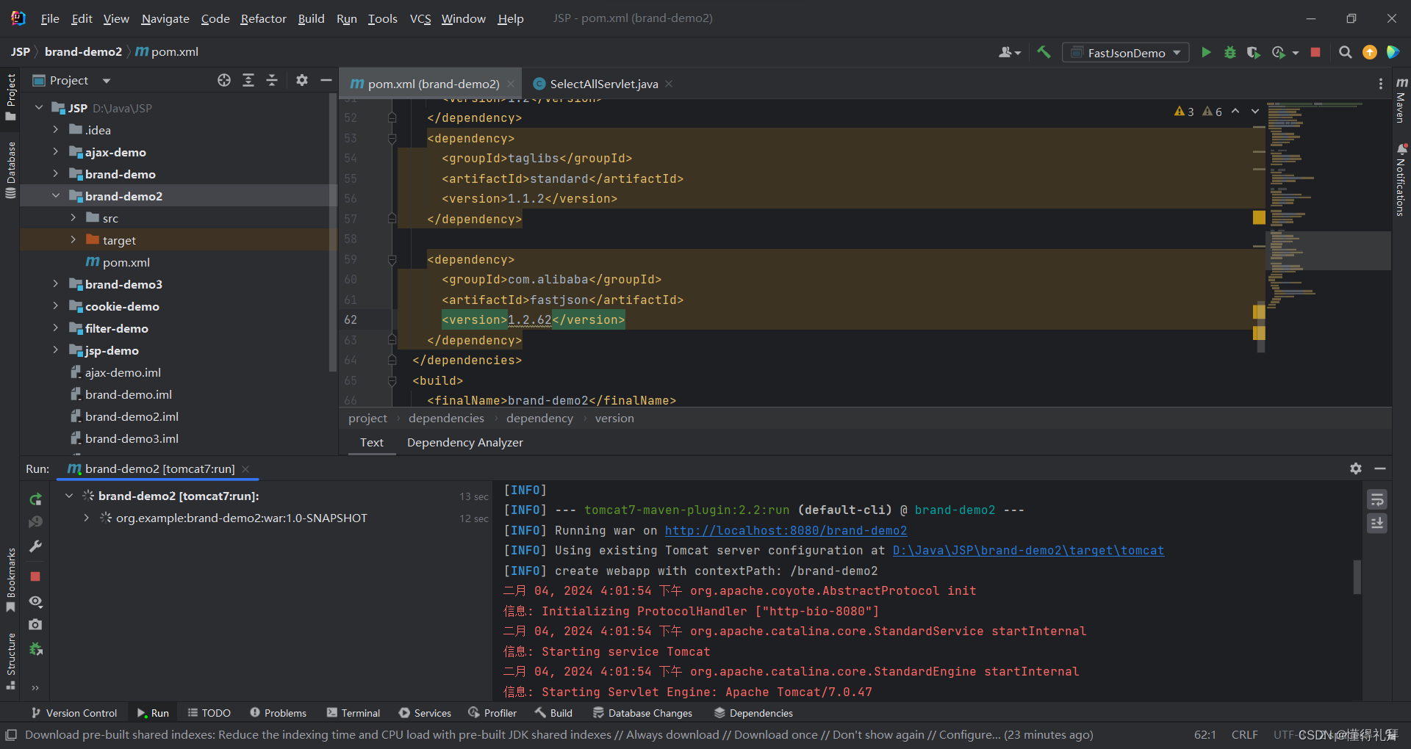Collapse the brand-demo2 module

[56, 196]
